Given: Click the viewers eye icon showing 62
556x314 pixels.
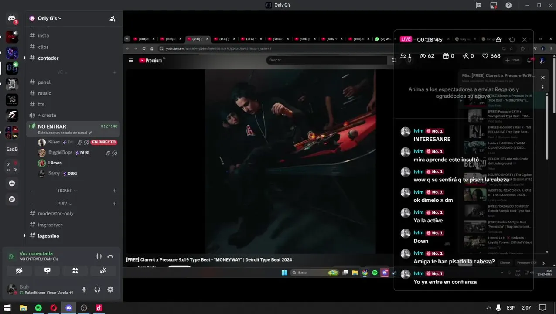Looking at the screenshot, I should tap(422, 56).
